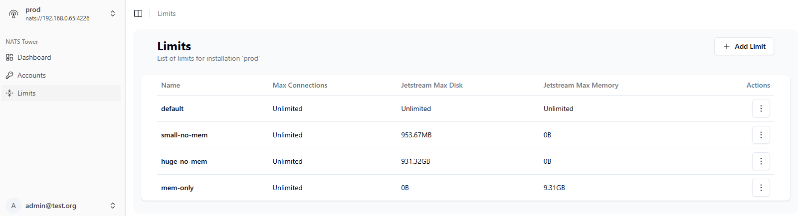Image resolution: width=799 pixels, height=216 pixels.
Task: Expand the prod installation switcher
Action: click(x=113, y=13)
